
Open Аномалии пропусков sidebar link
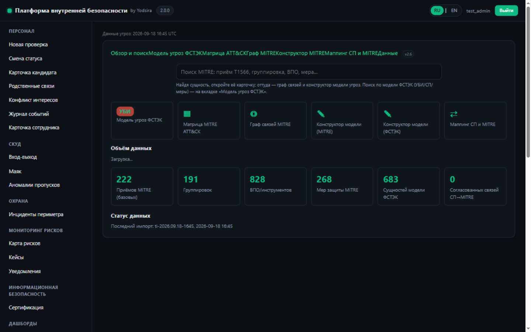(x=34, y=185)
